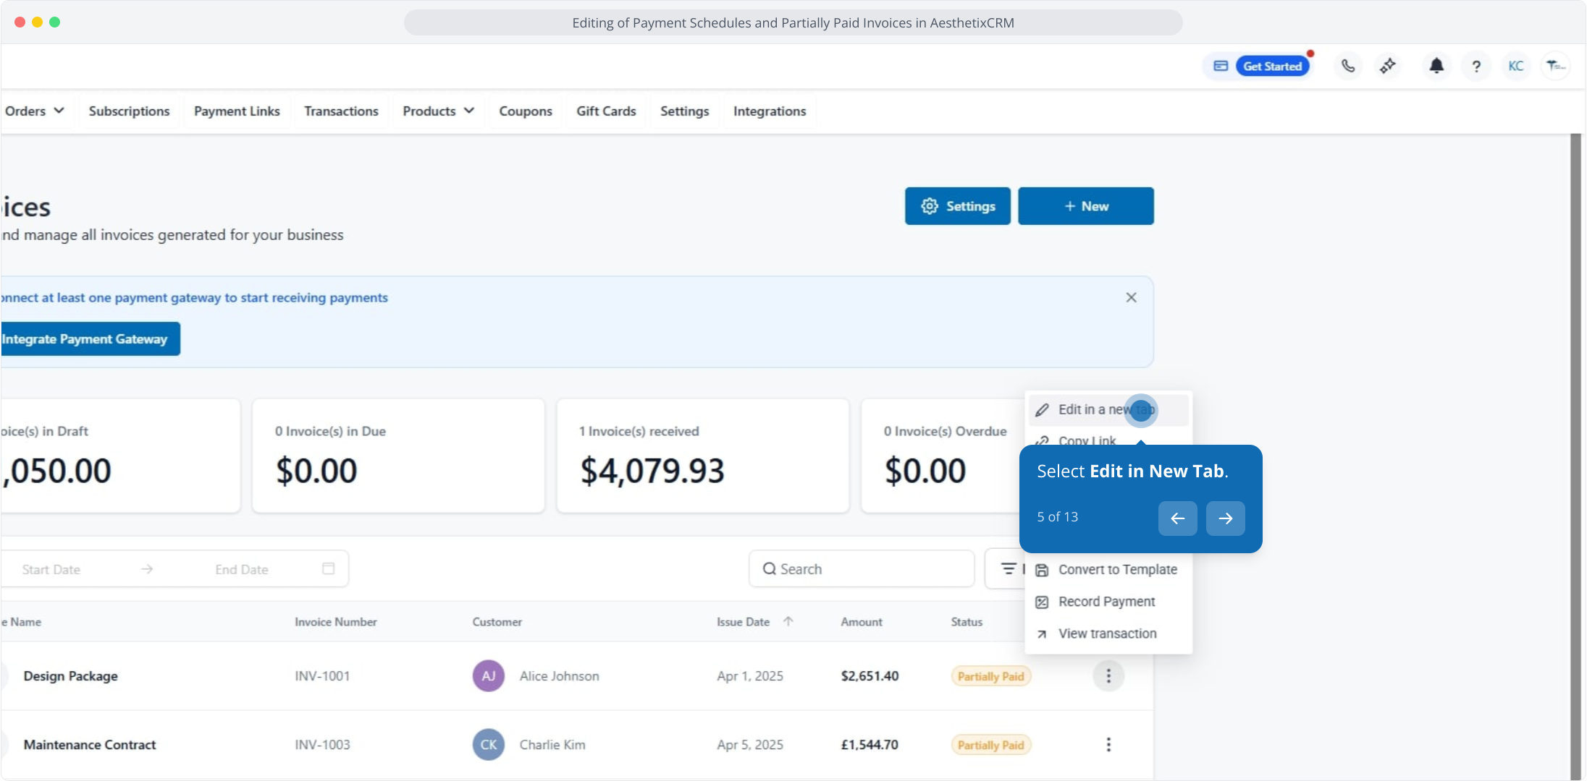Click the Integrate Payment Gateway button
Screen dimensions: 1587x781
tap(85, 339)
